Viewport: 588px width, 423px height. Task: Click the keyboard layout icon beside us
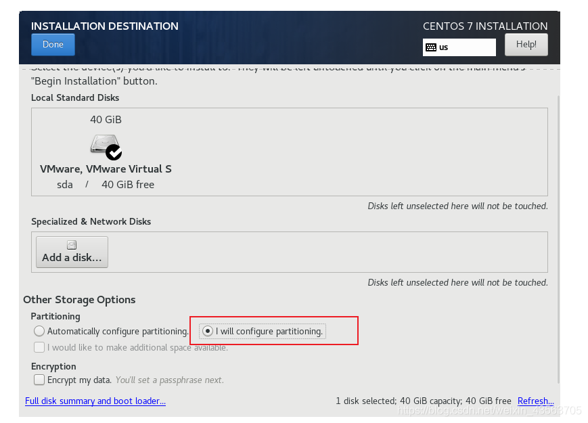click(x=431, y=47)
